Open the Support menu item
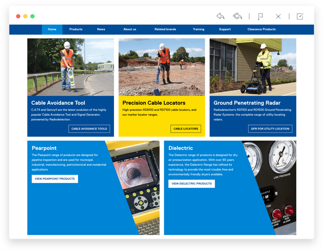This screenshot has height=251, width=323. (x=225, y=29)
